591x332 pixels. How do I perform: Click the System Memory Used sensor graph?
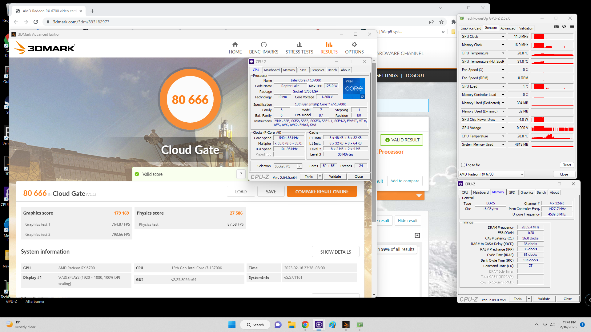coord(552,144)
